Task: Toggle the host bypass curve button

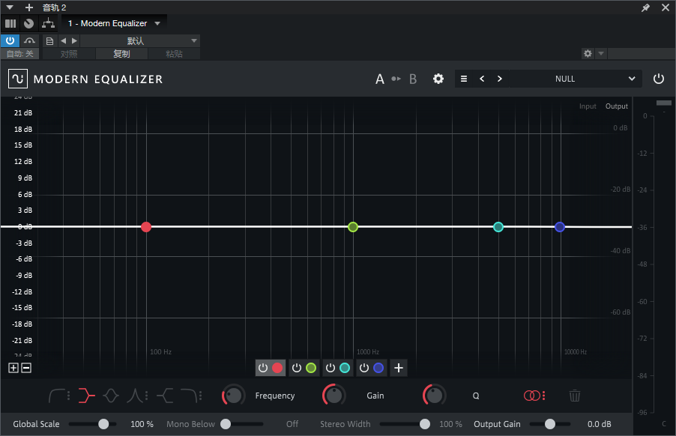Action: 29,41
